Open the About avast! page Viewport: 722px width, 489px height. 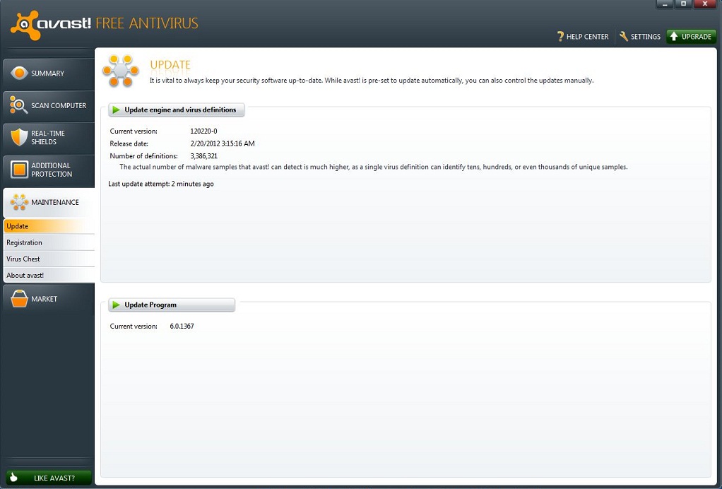[49, 276]
